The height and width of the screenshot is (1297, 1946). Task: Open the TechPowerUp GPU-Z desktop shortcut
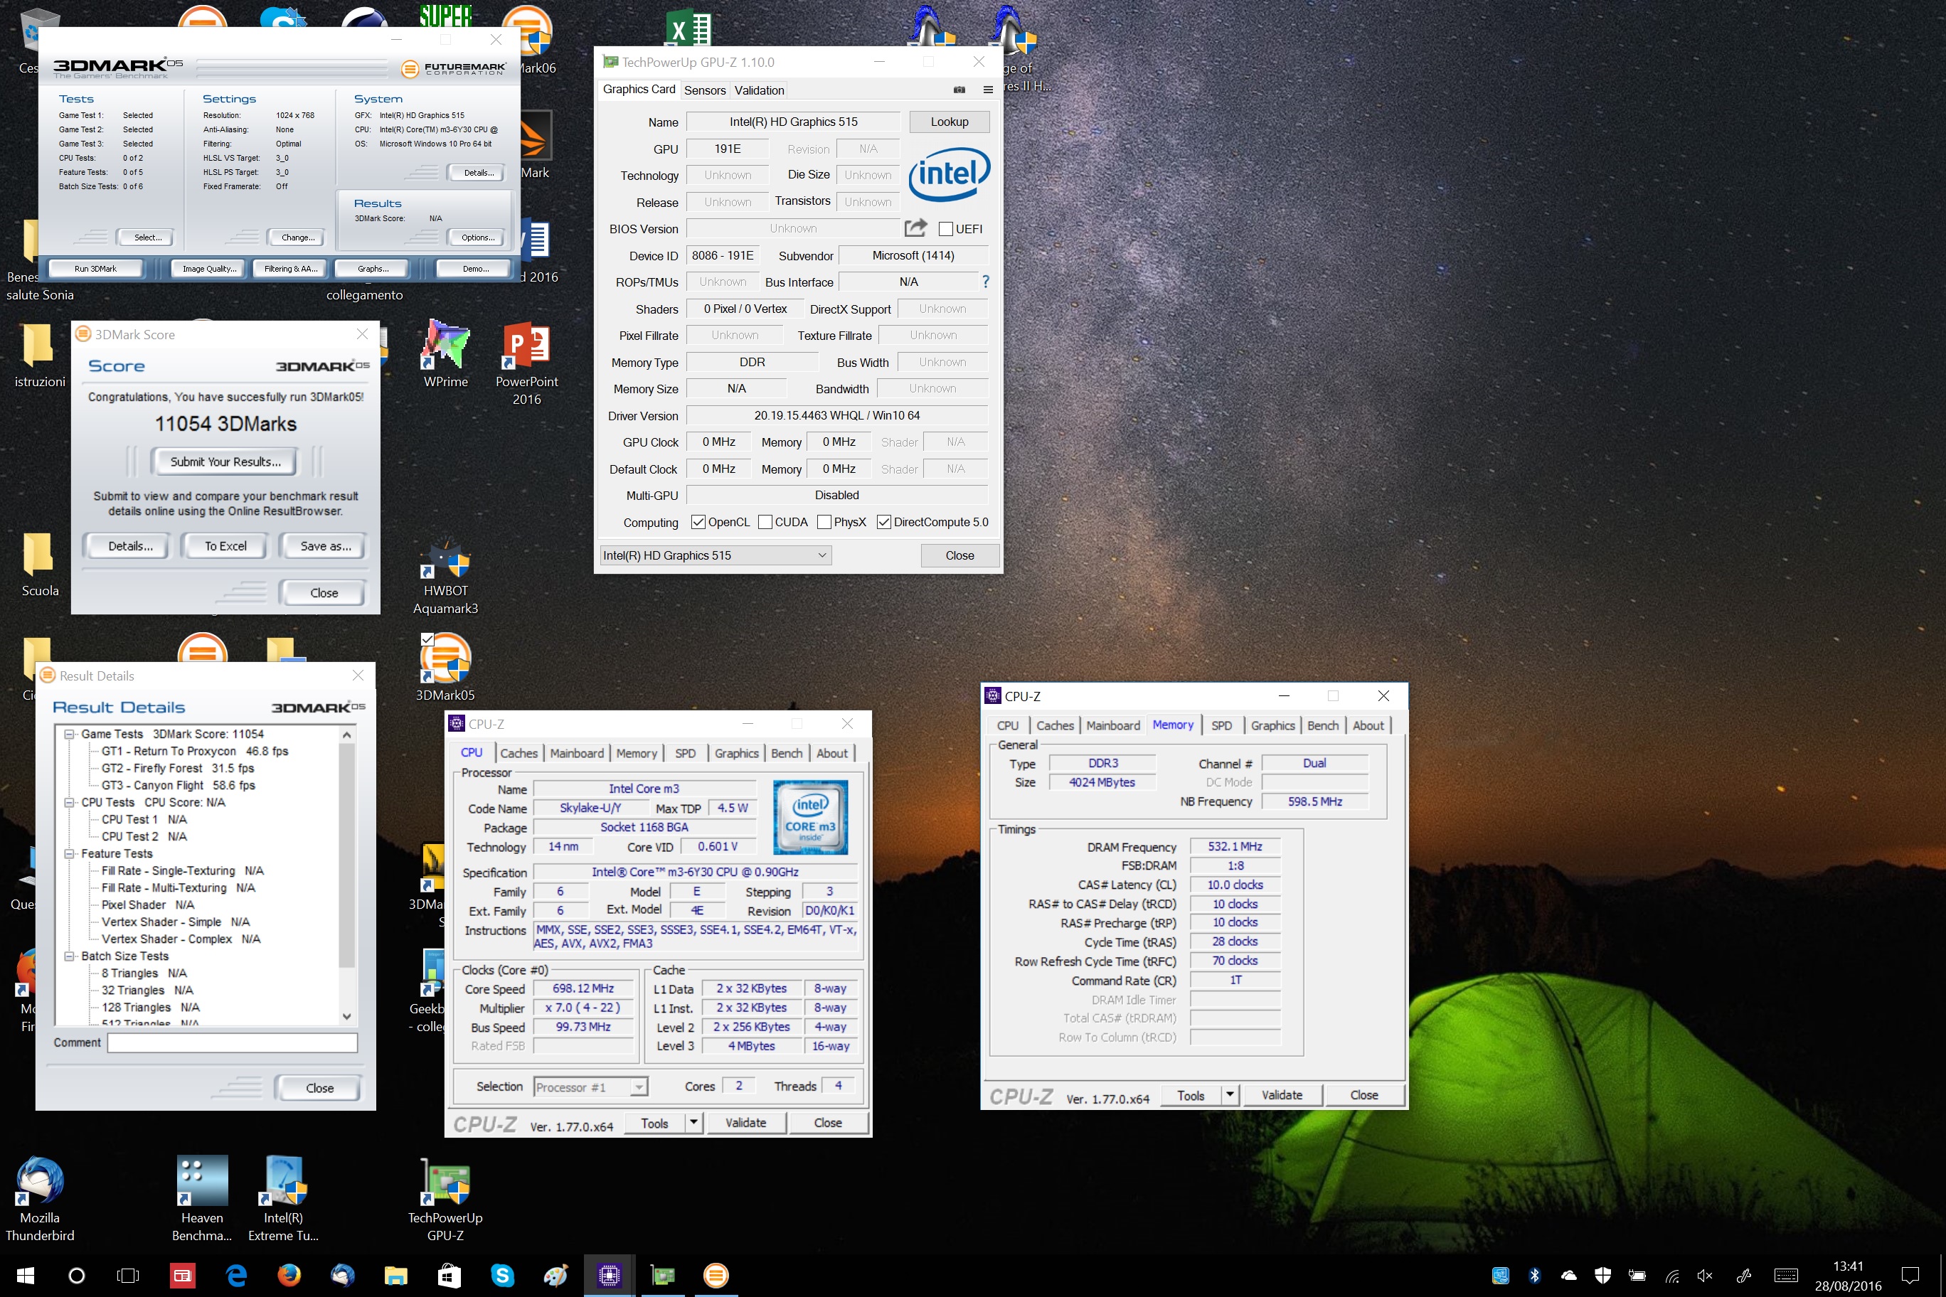coord(445,1199)
